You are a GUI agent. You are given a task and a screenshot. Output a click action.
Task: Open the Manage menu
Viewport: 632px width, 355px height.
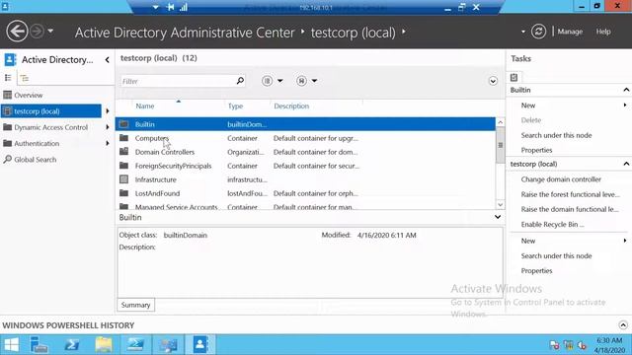click(x=570, y=32)
